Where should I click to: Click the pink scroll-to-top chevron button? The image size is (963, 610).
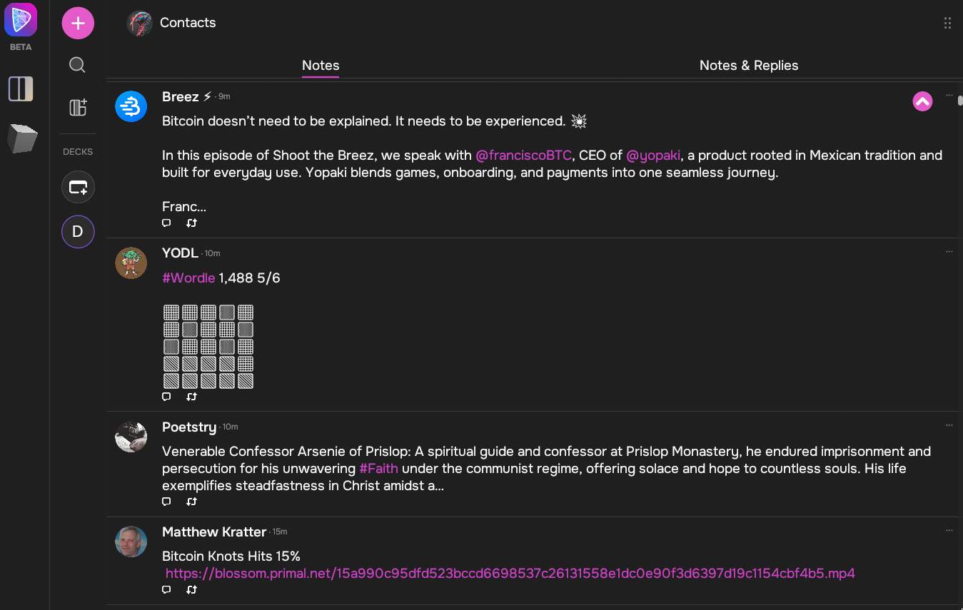click(x=922, y=102)
